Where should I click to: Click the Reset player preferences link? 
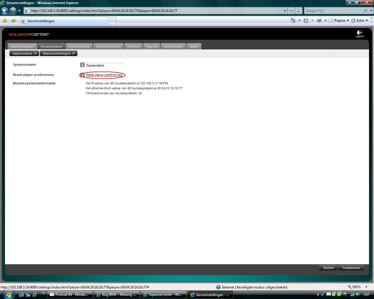coord(104,75)
